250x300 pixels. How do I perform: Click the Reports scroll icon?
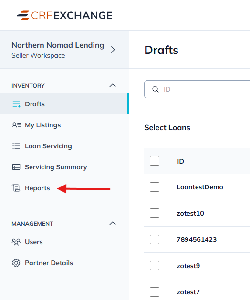[x=16, y=188]
